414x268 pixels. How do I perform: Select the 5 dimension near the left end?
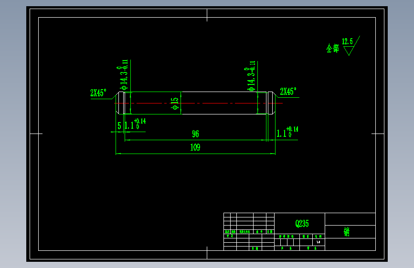(x=119, y=126)
